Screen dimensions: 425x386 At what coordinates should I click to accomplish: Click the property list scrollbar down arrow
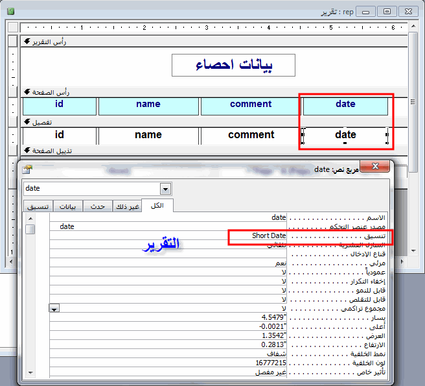click(30, 373)
